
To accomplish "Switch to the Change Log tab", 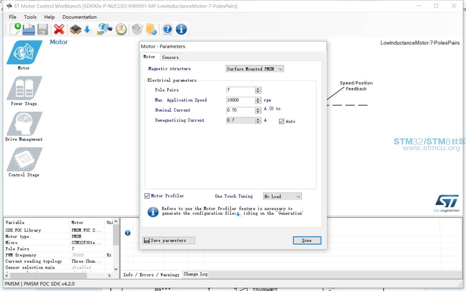I will click(x=195, y=274).
